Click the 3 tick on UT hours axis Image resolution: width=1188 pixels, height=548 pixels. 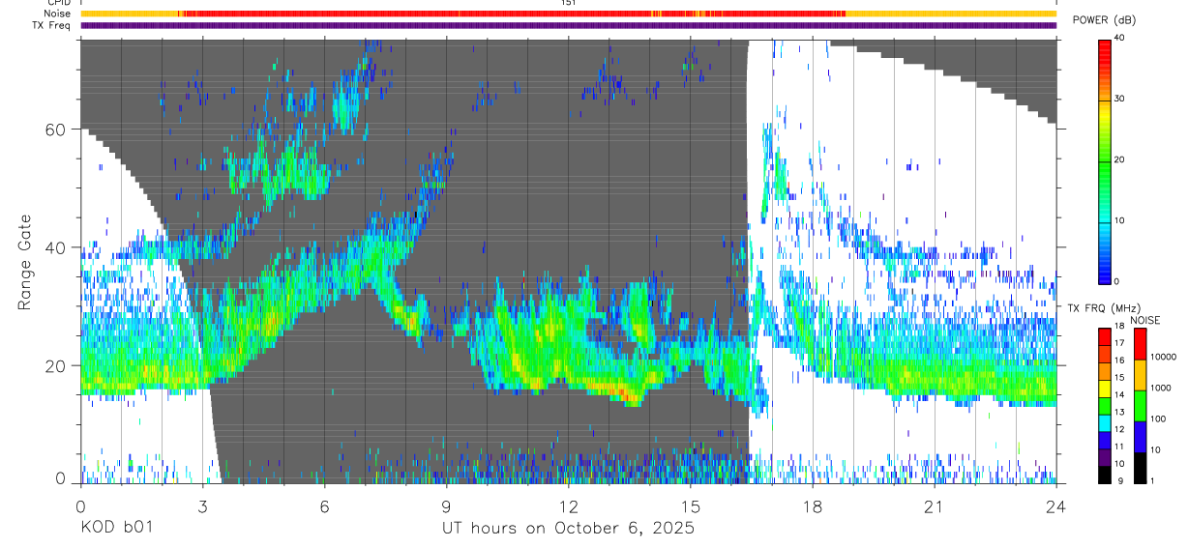pos(202,506)
